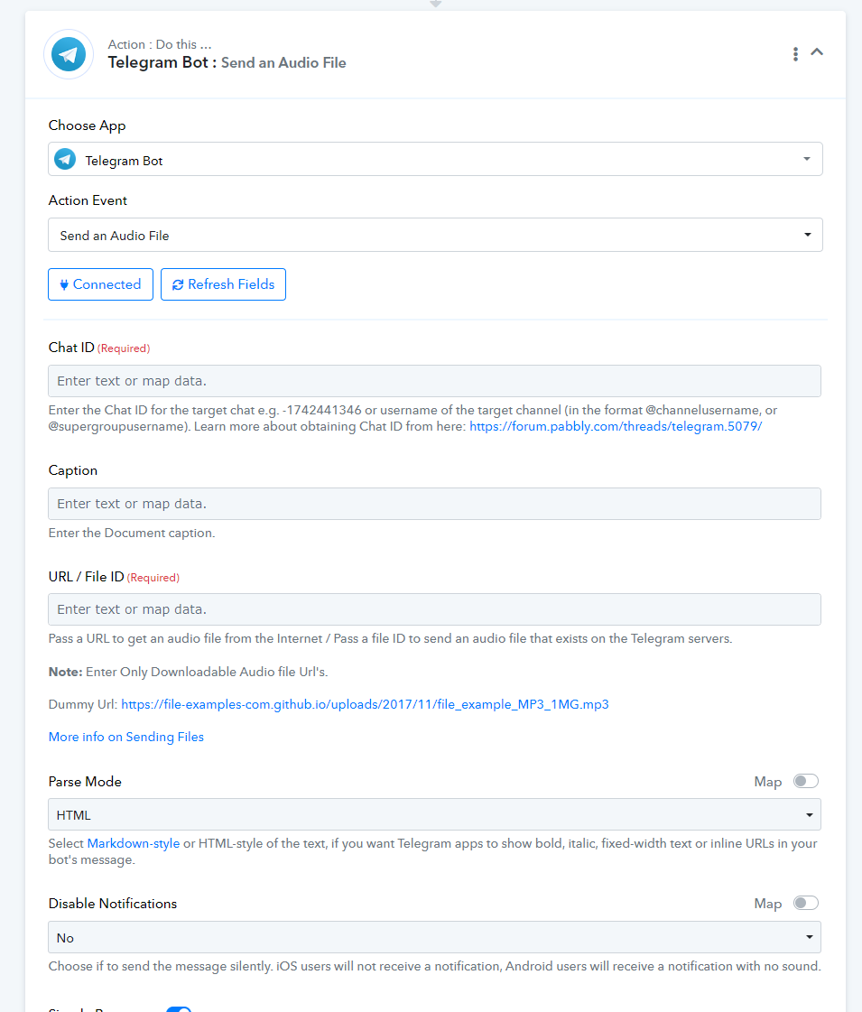The width and height of the screenshot is (862, 1012).
Task: Click the Connected button
Action: click(x=101, y=284)
